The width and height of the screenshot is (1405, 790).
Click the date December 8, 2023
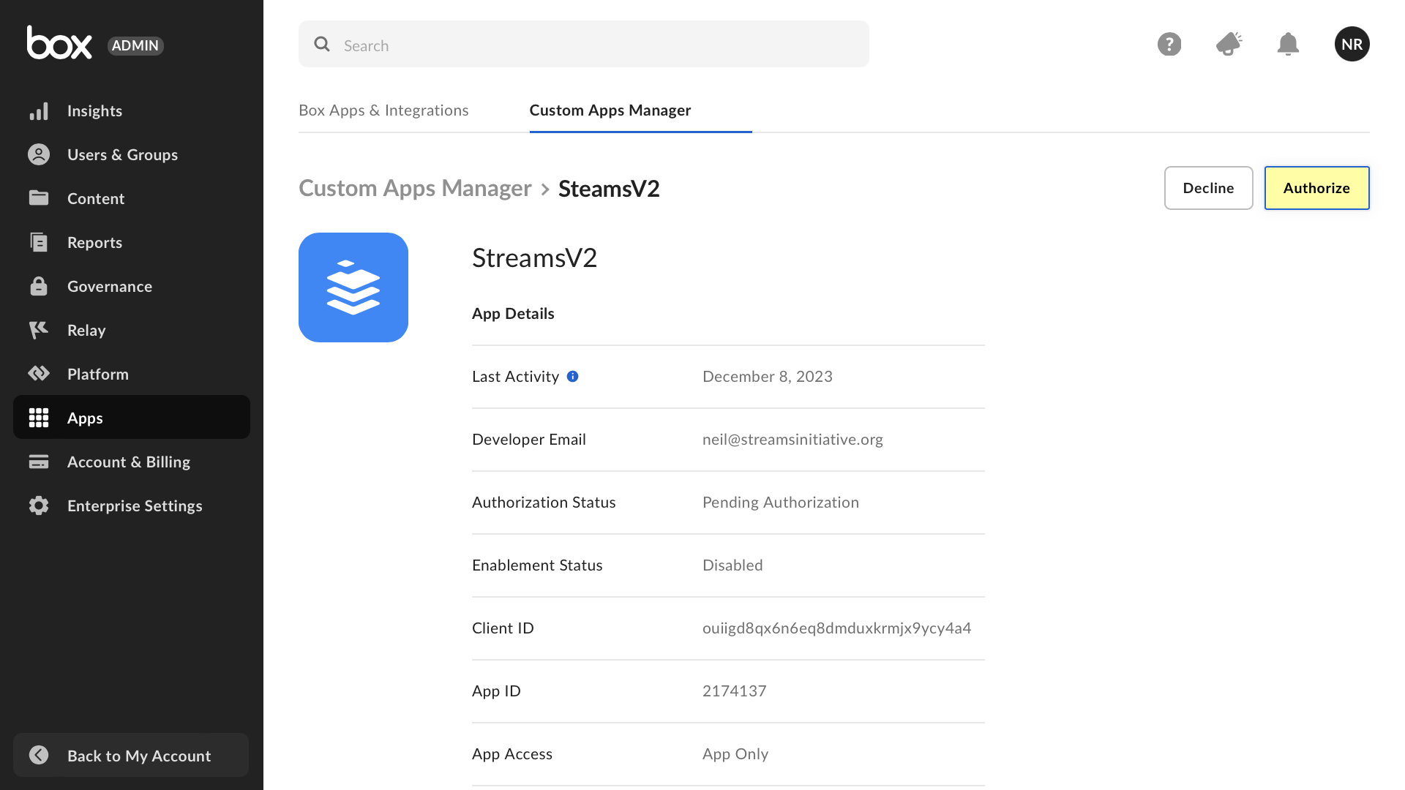(x=768, y=376)
